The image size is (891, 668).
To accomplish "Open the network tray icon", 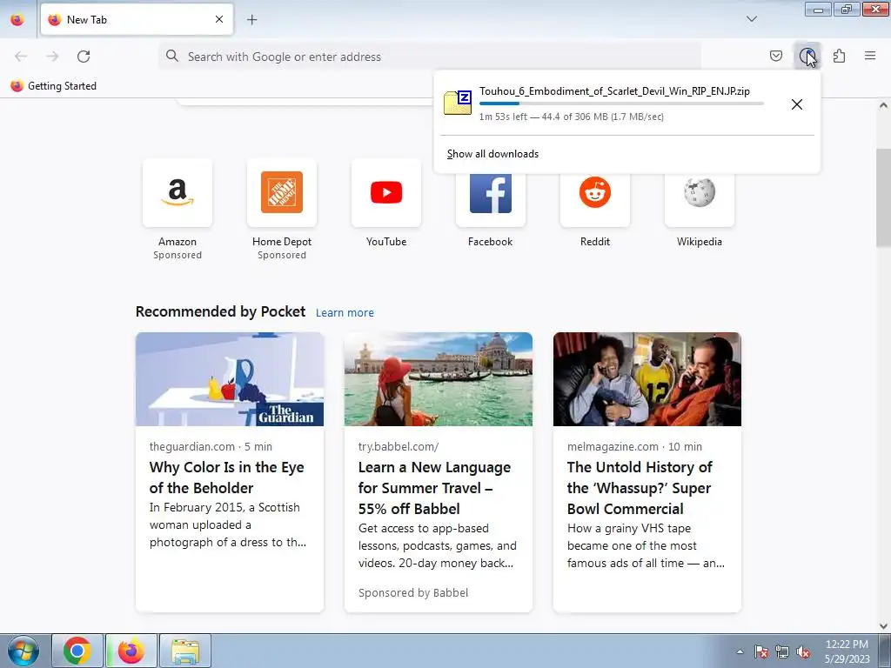I will (782, 651).
